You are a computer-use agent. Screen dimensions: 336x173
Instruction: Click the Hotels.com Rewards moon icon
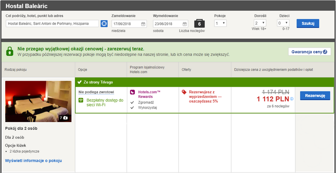point(133,92)
